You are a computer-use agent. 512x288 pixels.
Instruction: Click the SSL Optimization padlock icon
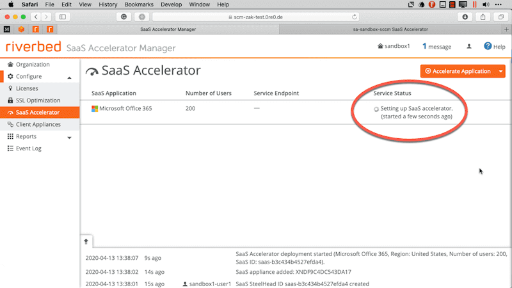click(10, 100)
